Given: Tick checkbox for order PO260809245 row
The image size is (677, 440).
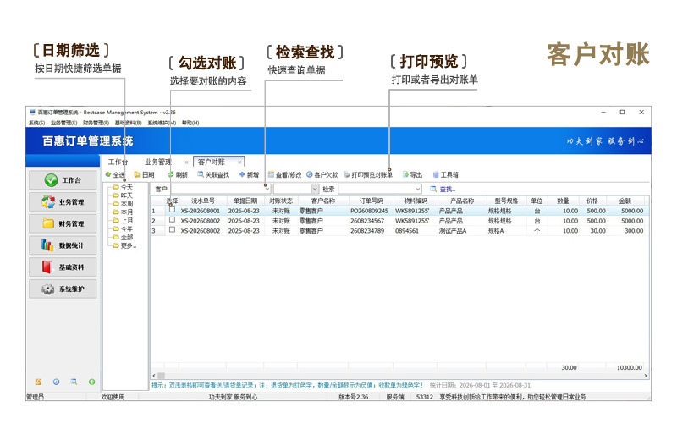Looking at the screenshot, I should click(172, 209).
